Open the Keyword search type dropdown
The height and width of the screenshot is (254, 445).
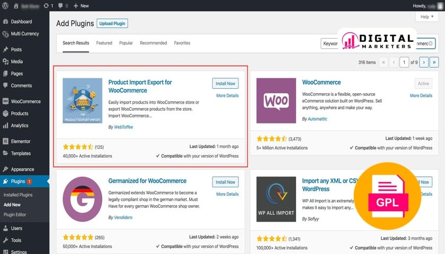pos(330,43)
